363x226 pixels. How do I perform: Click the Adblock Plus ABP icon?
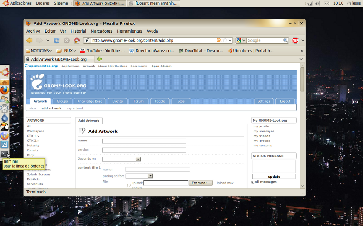(x=295, y=40)
